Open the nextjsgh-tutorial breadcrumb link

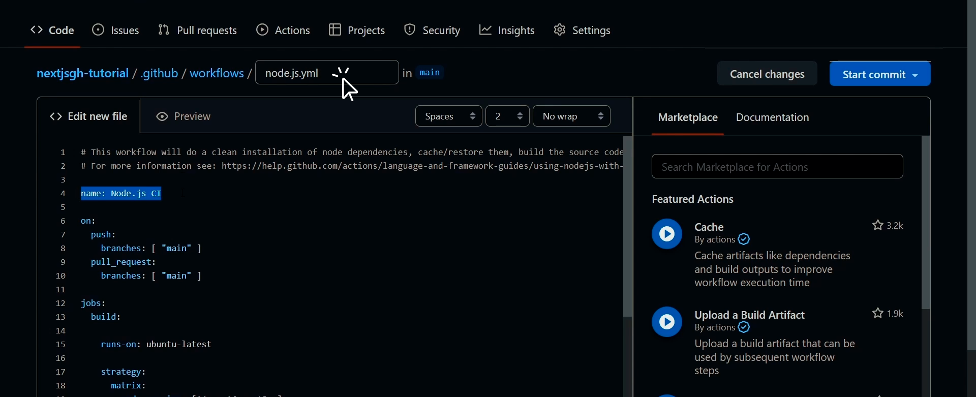[82, 74]
